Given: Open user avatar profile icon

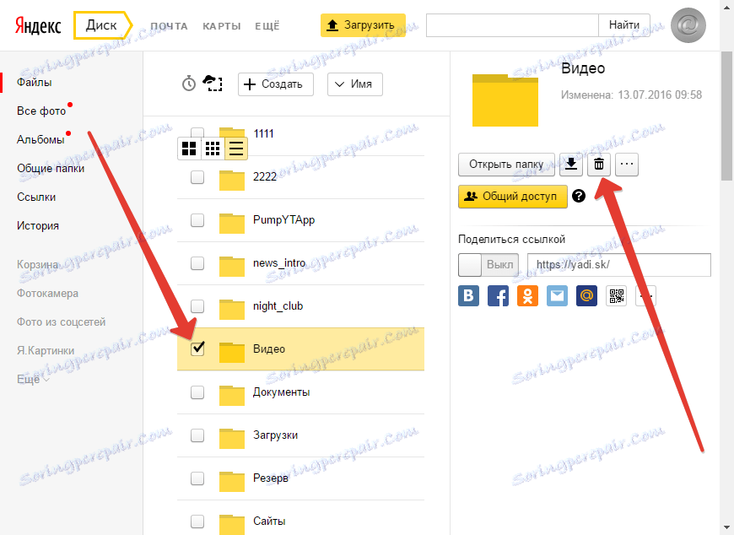Looking at the screenshot, I should click(688, 25).
